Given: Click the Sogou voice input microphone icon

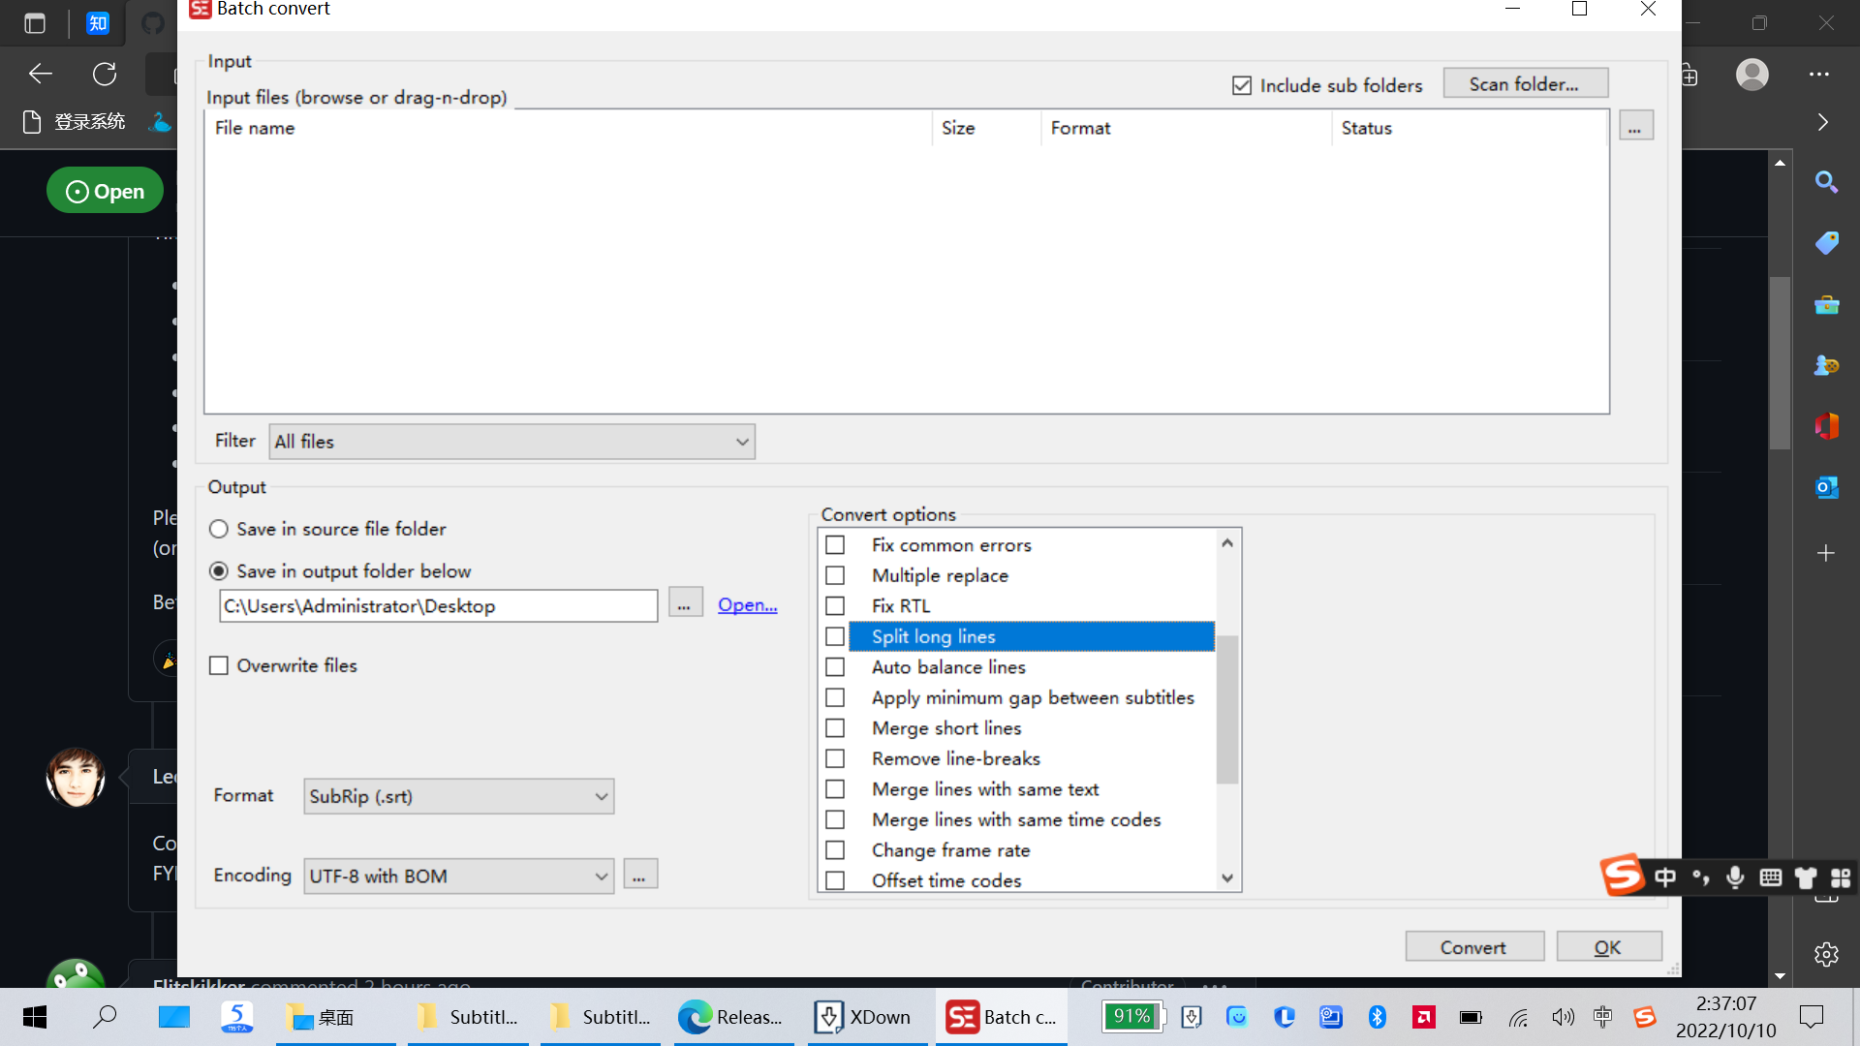Looking at the screenshot, I should 1735,877.
